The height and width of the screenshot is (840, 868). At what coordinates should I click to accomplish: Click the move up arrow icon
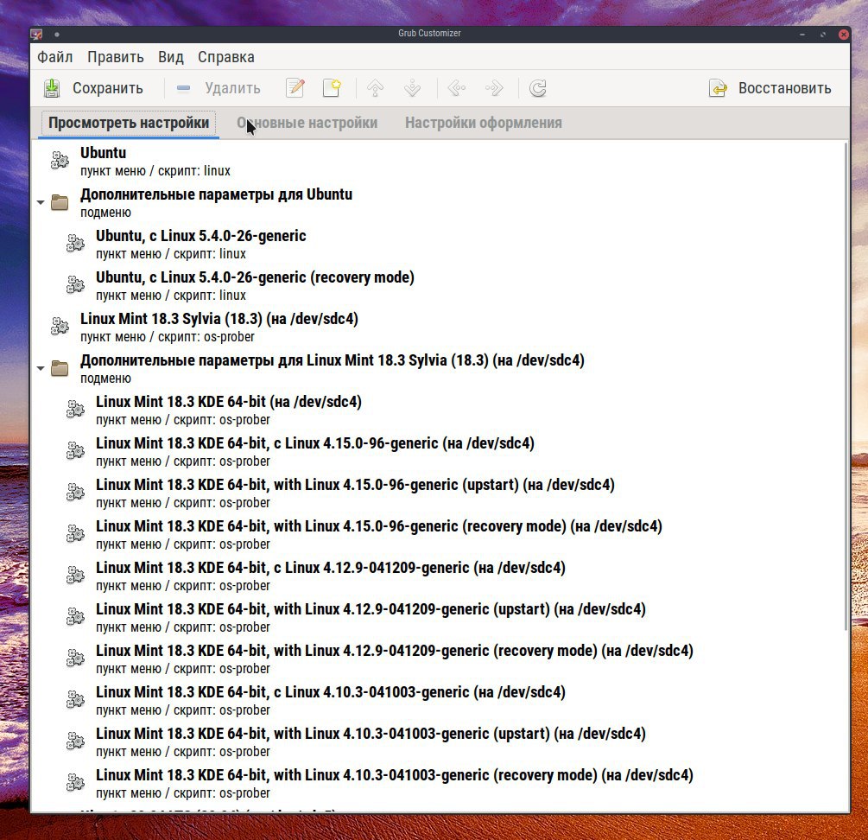point(376,88)
